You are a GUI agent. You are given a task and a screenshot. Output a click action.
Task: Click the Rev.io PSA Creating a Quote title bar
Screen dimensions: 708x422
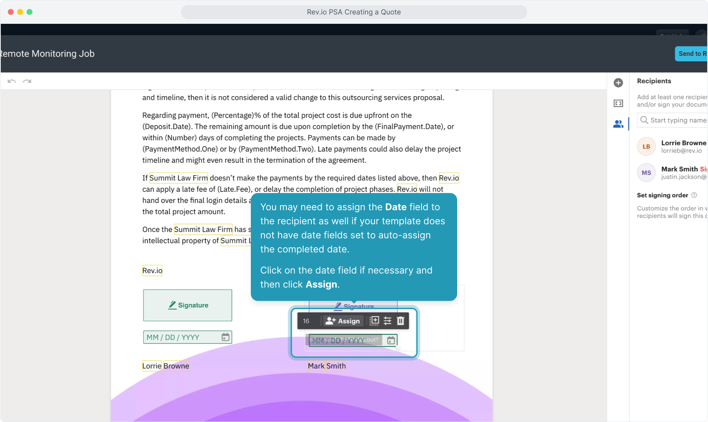(x=354, y=12)
